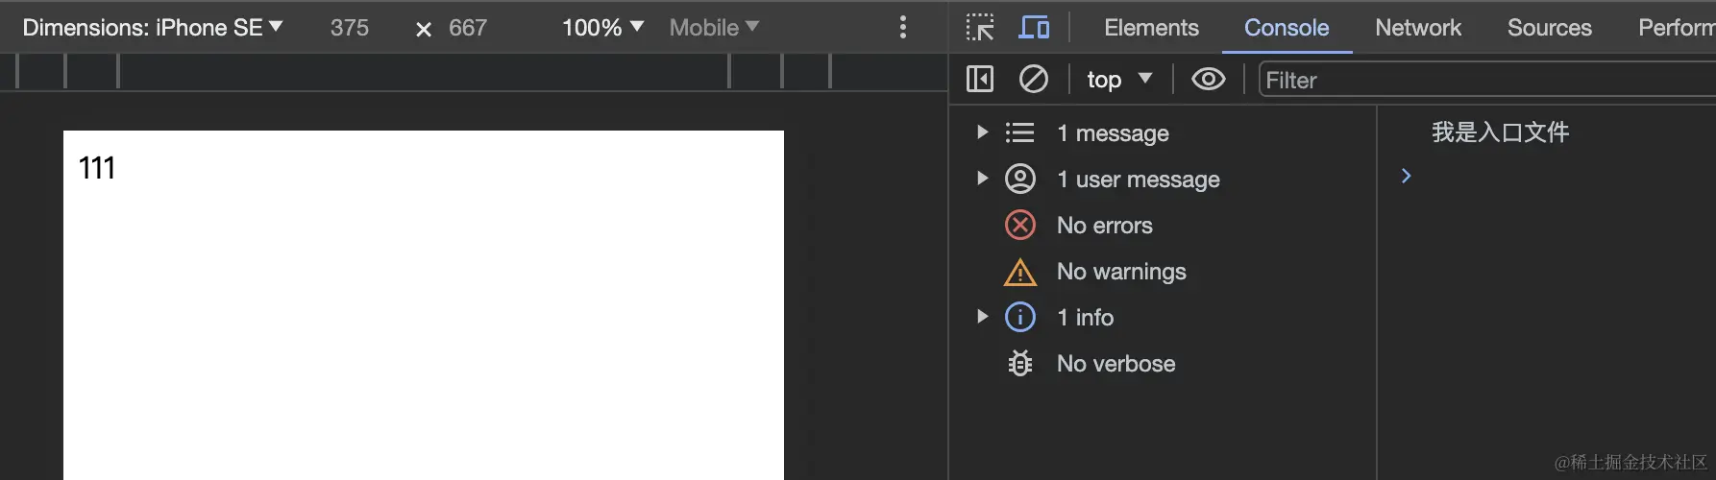This screenshot has height=480, width=1716.
Task: Toggle the device toolbar icon
Action: click(x=1034, y=28)
